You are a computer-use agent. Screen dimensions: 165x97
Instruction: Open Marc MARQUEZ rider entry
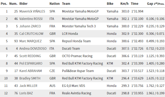point(30,41)
